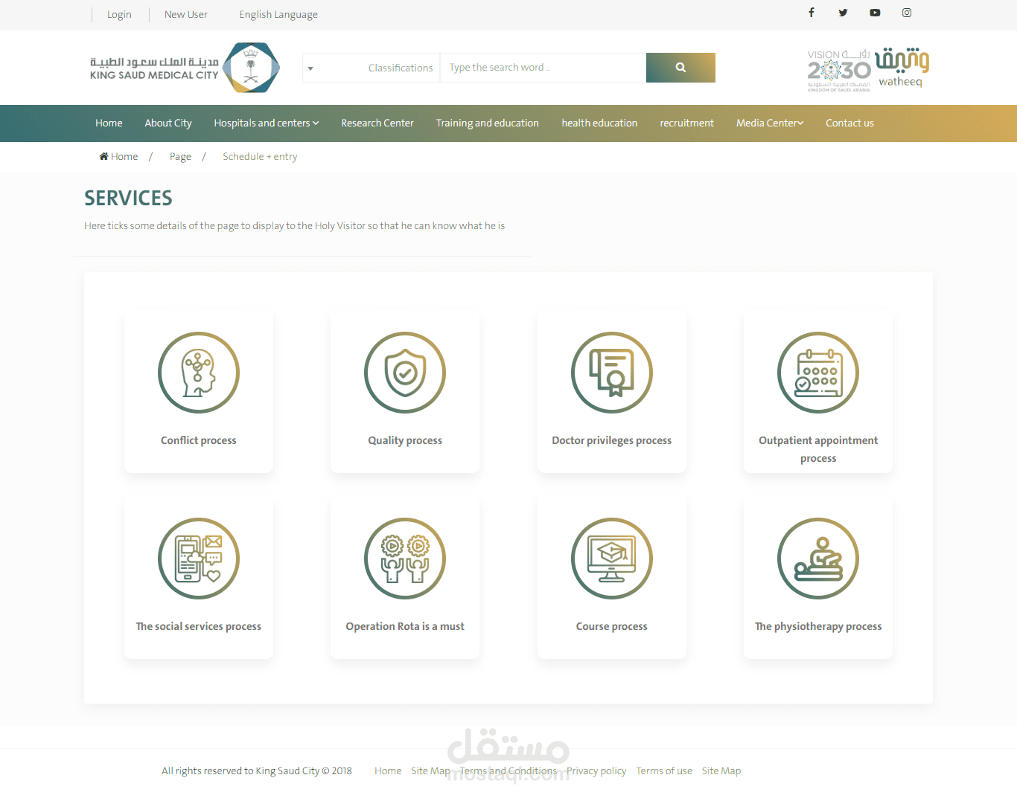1017x801 pixels.
Task: Click the Course process label
Action: [612, 626]
